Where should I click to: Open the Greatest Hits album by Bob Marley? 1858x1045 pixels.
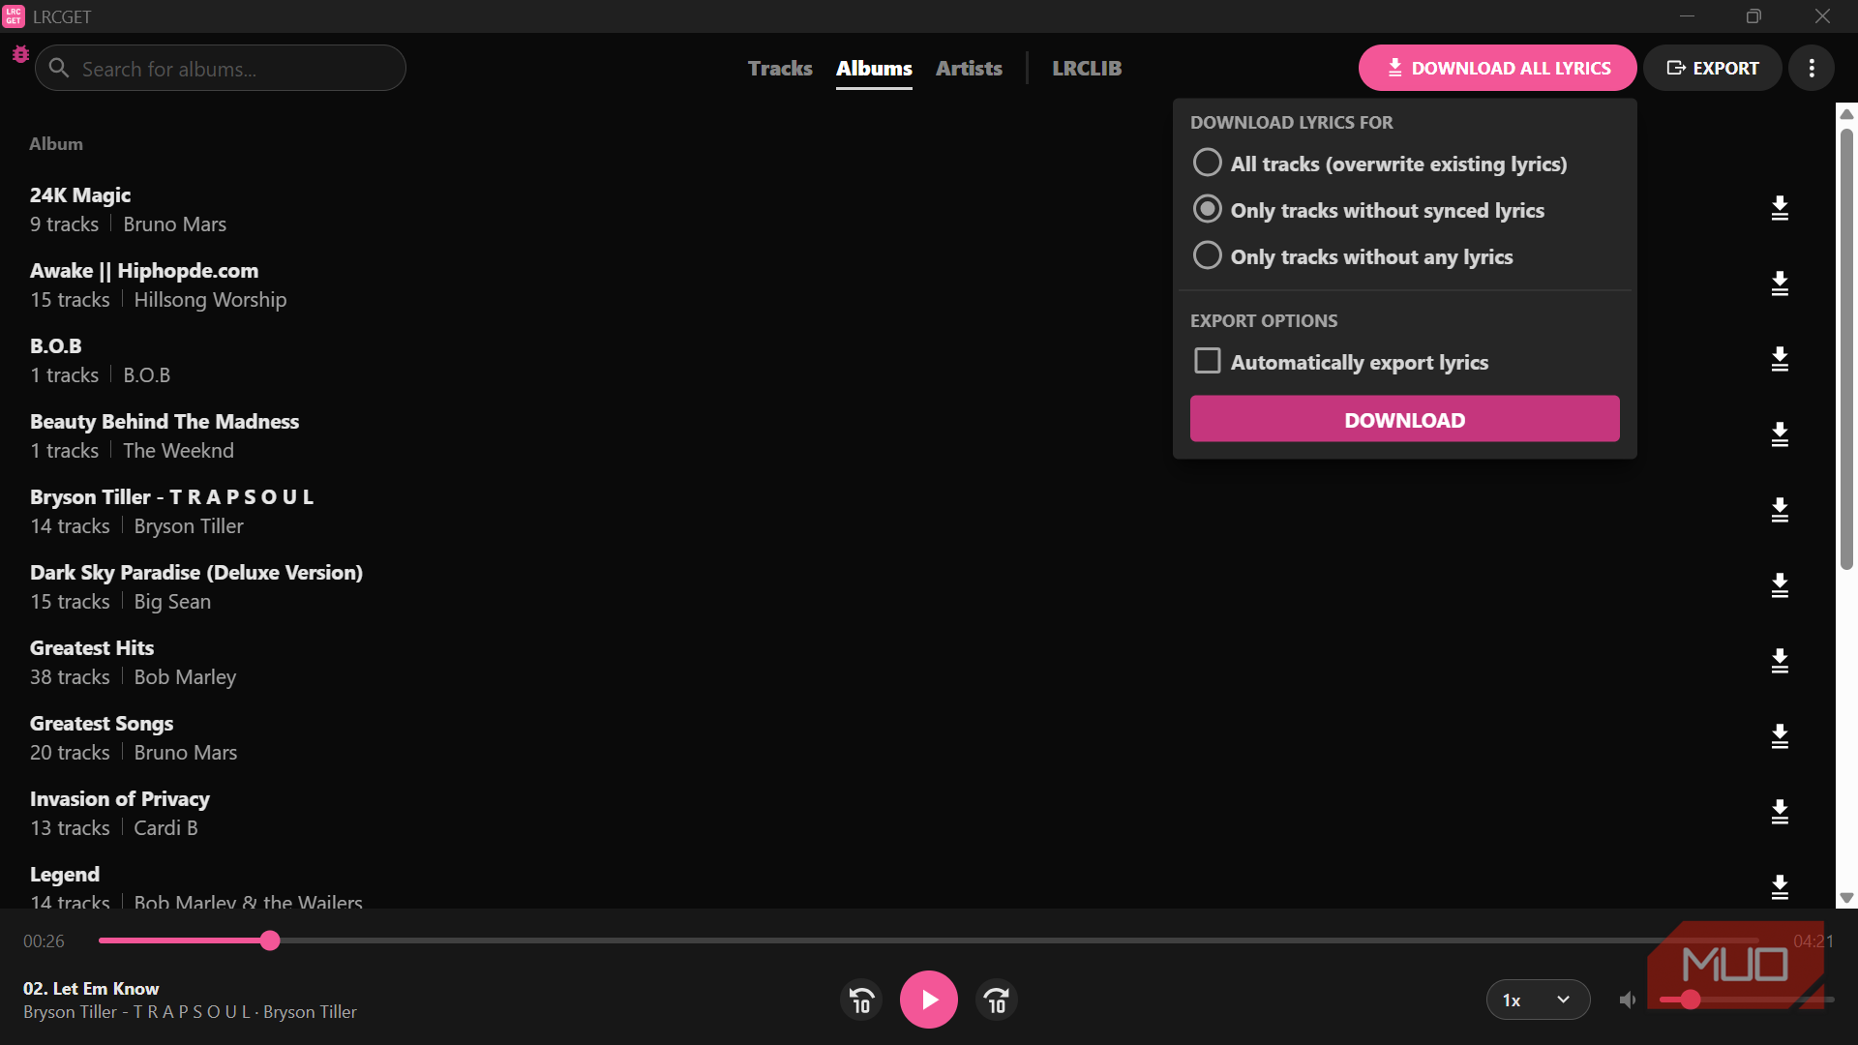[92, 647]
